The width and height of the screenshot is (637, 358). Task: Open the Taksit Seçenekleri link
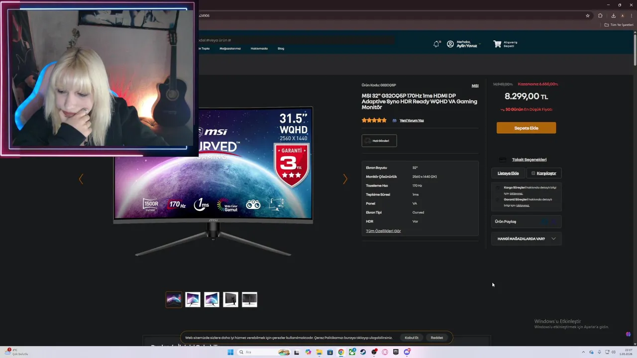click(529, 160)
